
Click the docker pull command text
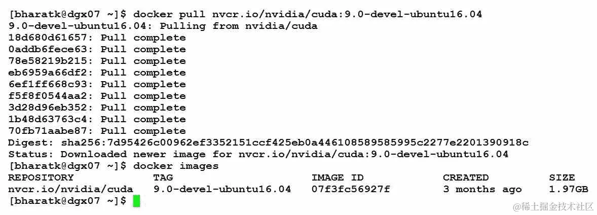click(308, 15)
